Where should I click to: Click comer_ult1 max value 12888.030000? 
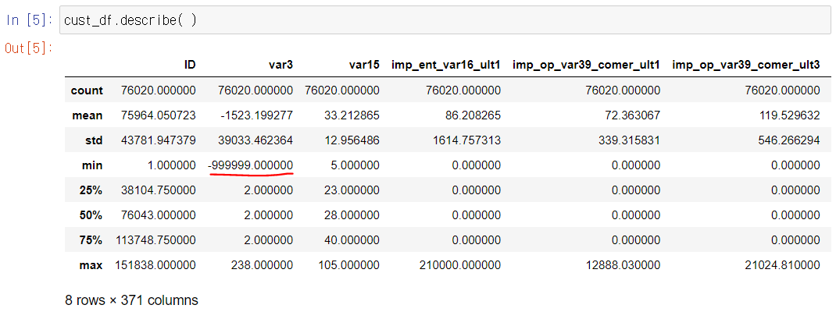coord(623,266)
